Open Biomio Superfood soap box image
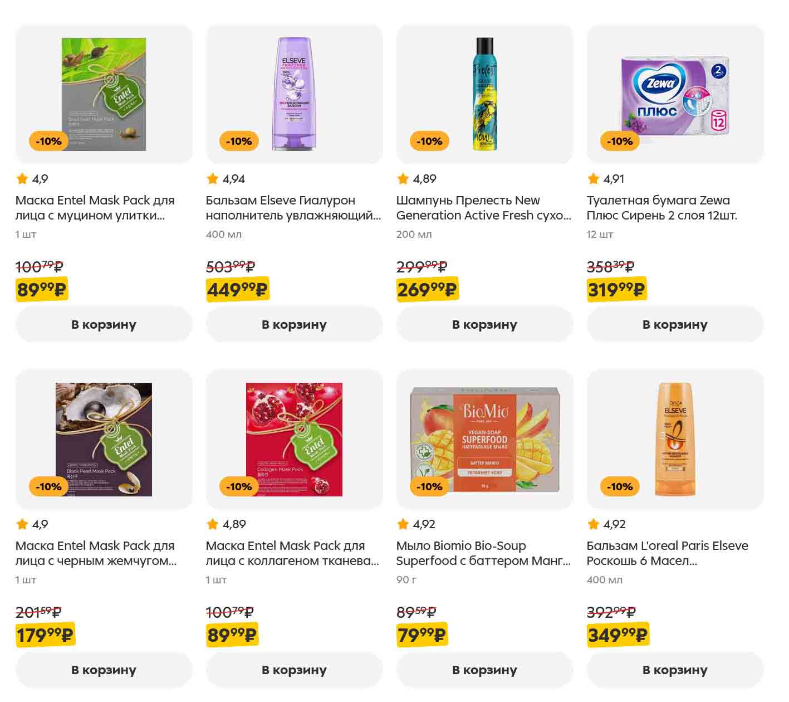This screenshot has width=789, height=702. click(x=485, y=439)
